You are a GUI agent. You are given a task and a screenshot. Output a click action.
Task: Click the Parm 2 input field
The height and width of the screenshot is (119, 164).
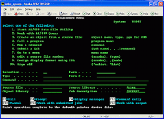point(116,76)
